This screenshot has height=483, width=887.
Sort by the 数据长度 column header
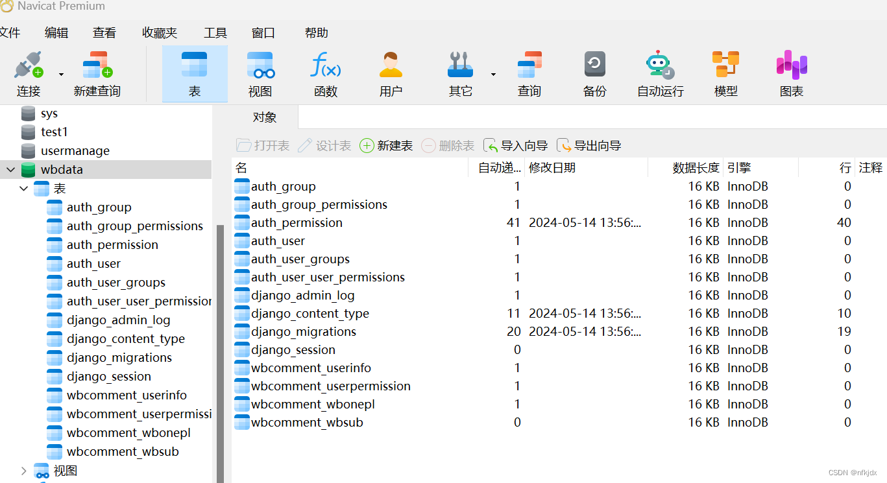(x=686, y=168)
